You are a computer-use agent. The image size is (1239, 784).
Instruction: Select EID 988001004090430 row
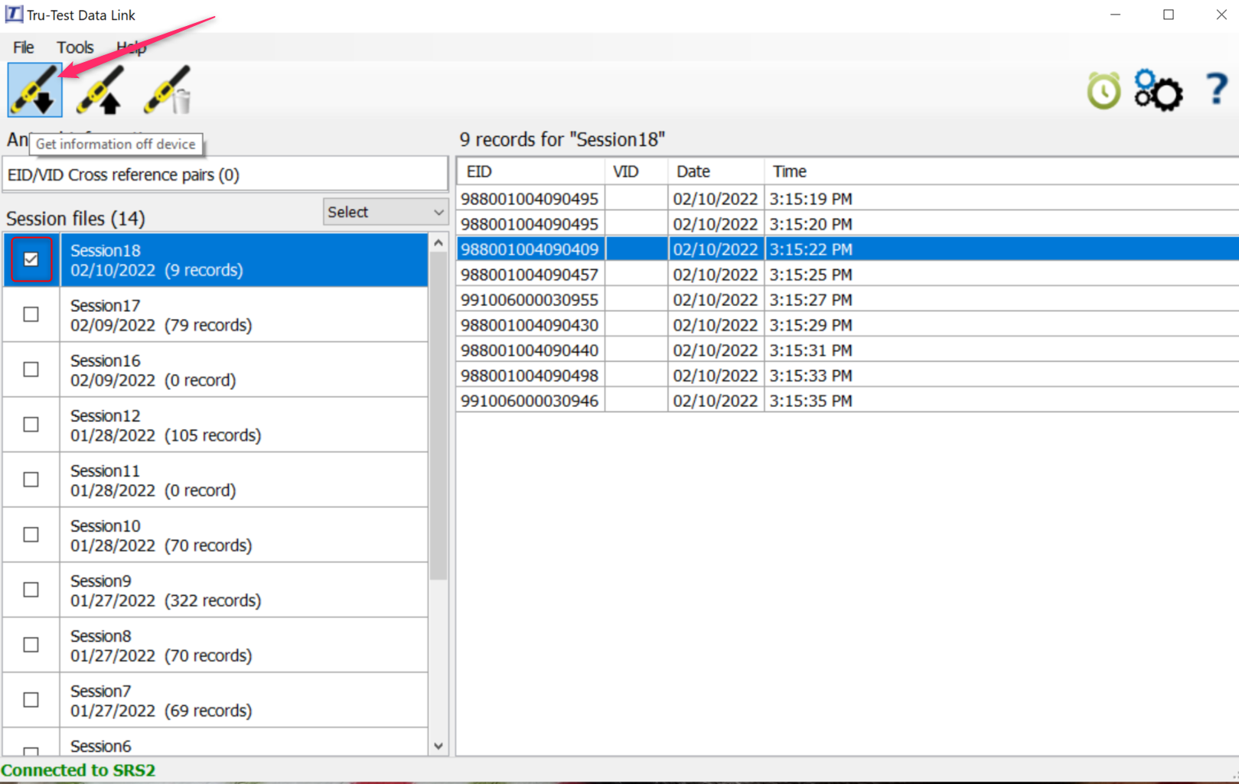[x=848, y=325]
